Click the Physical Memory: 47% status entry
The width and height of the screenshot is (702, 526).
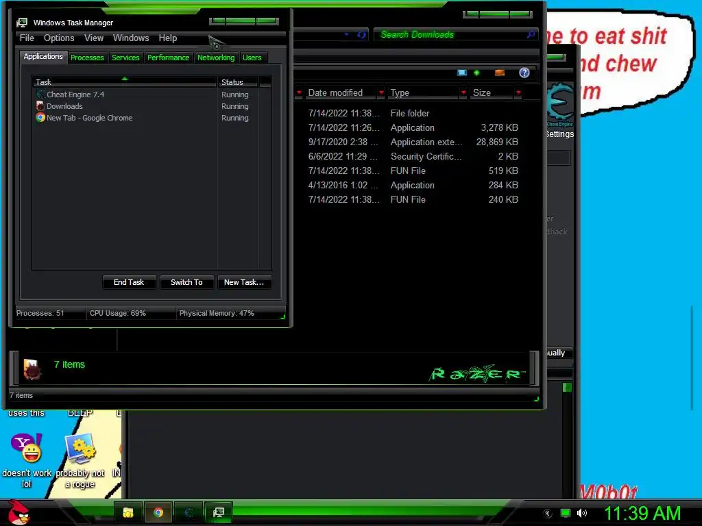[x=217, y=313]
